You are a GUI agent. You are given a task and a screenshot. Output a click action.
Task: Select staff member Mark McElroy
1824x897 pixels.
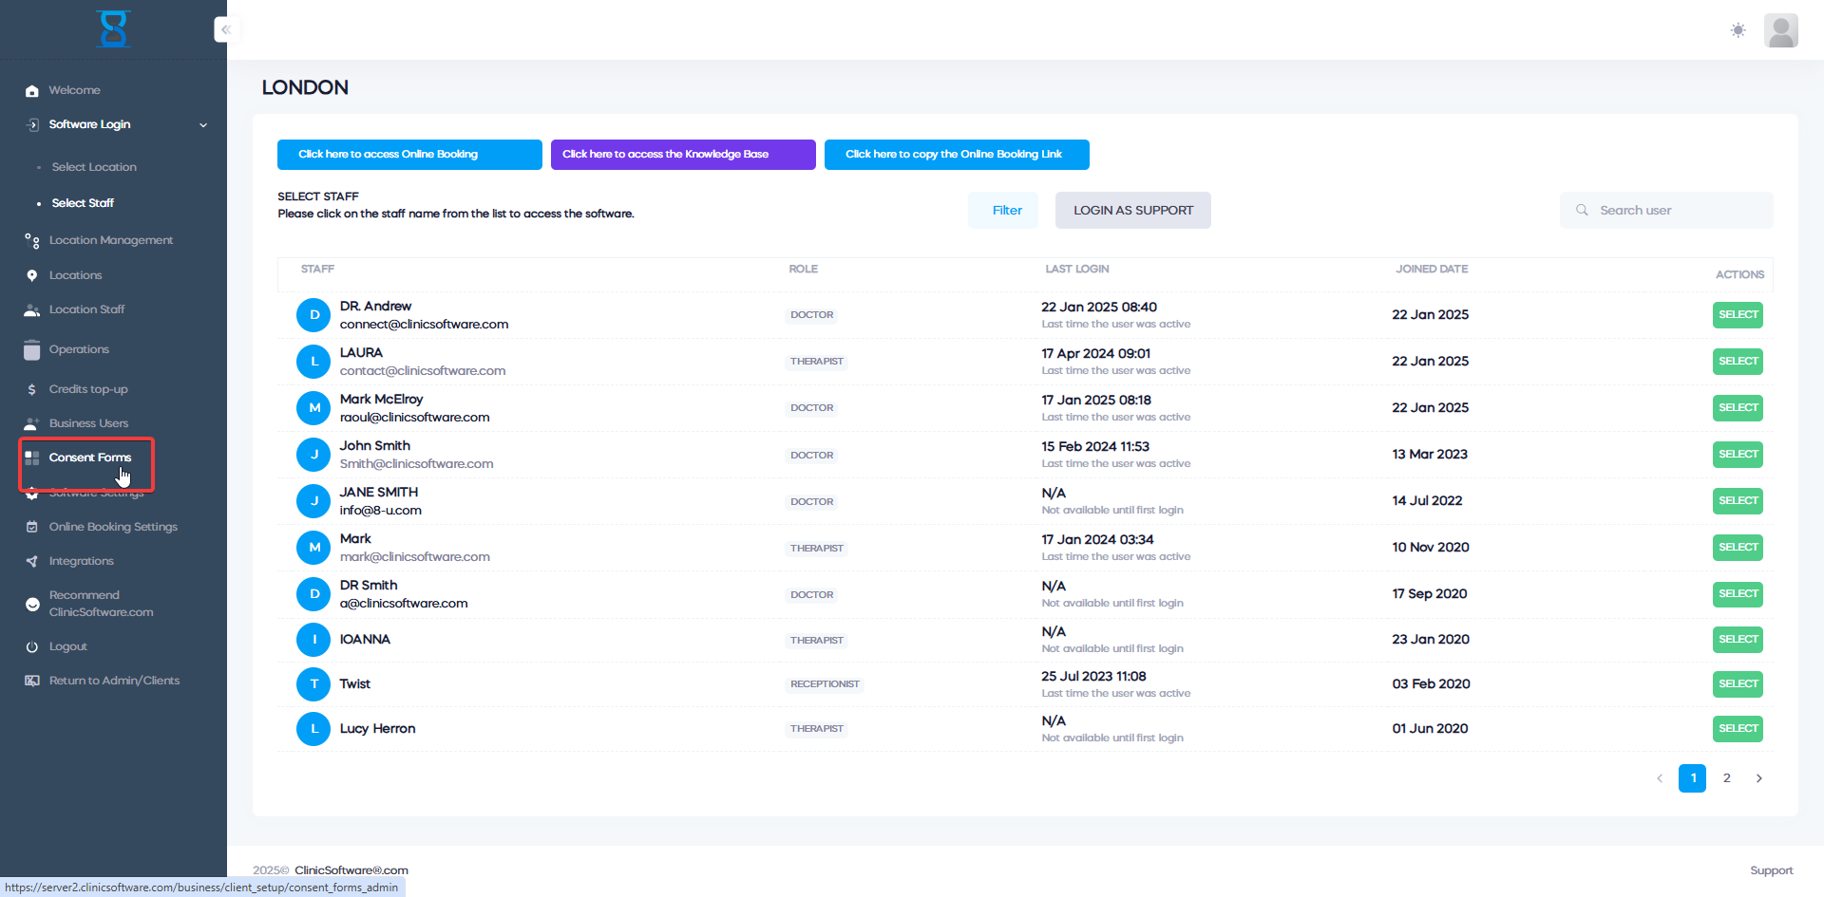point(1738,408)
